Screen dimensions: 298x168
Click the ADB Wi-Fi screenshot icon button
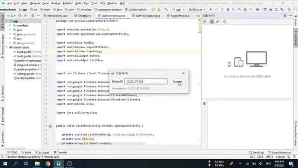coord(212,22)
